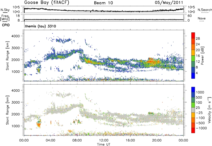Pick the yellow 16–20 dB Power colorbar segment
This screenshot has height=146, width=212.
[193, 53]
